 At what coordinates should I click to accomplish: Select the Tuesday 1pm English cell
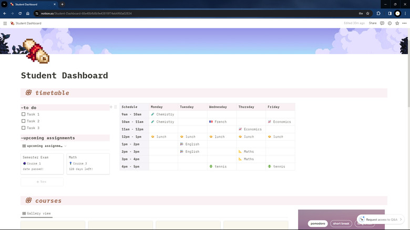coord(192,144)
